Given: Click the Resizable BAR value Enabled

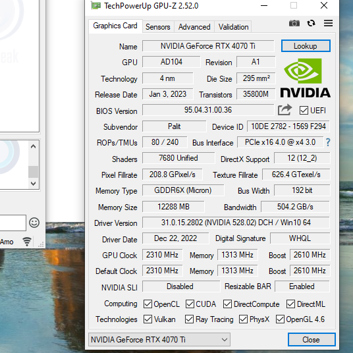Looking at the screenshot, I should (302, 286).
